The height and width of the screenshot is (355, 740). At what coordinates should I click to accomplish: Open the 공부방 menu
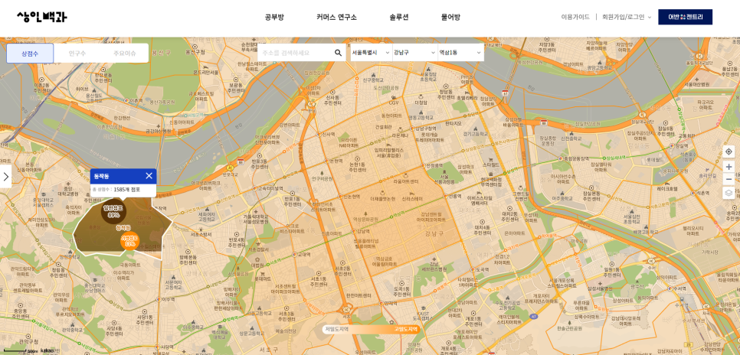coord(274,18)
